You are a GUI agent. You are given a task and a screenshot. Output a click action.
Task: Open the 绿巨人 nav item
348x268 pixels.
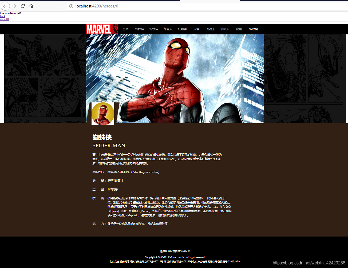(x=168, y=29)
